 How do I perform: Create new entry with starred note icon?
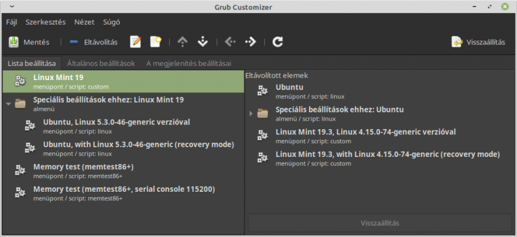coord(156,42)
